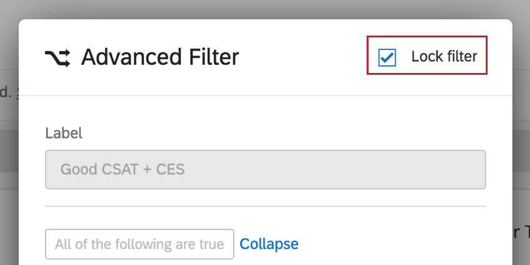Open the 'All of the following are true' dropdown
Screen dimensions: 530x265
pyautogui.click(x=139, y=244)
